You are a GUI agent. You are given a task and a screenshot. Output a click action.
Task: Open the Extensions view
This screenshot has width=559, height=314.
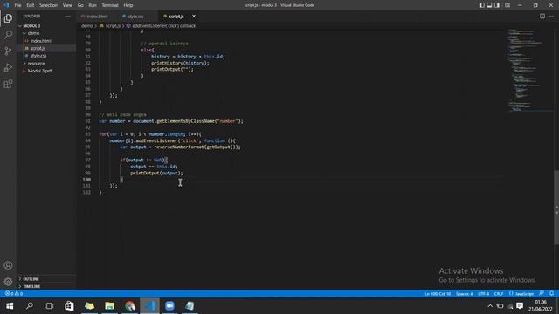8,84
